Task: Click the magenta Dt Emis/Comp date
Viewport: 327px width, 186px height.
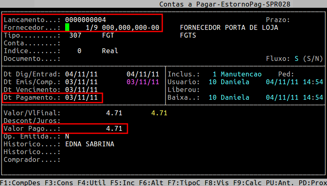Action: pos(143,82)
